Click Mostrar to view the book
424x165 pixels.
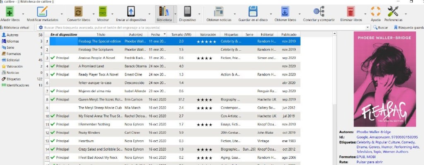click(103, 12)
